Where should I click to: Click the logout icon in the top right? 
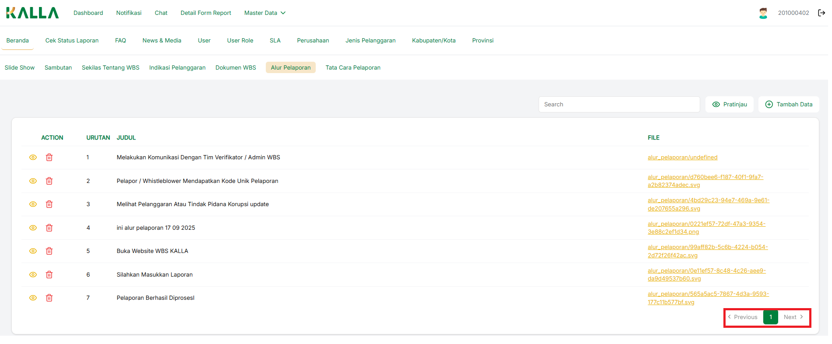coord(821,13)
